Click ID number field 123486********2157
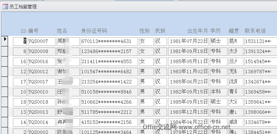The height and width of the screenshot is (134, 277). click(109, 52)
